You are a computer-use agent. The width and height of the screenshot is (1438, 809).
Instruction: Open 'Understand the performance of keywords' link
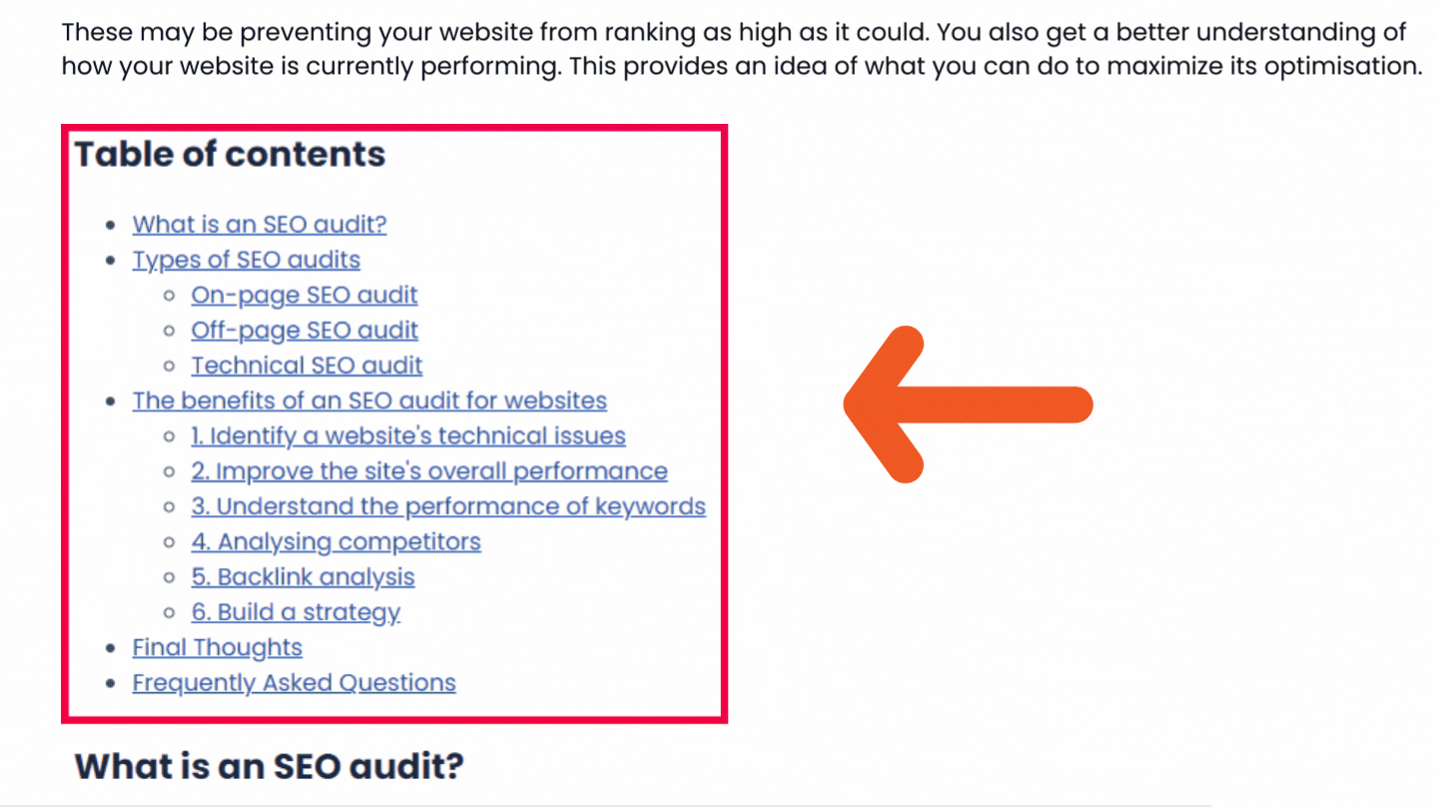(448, 507)
